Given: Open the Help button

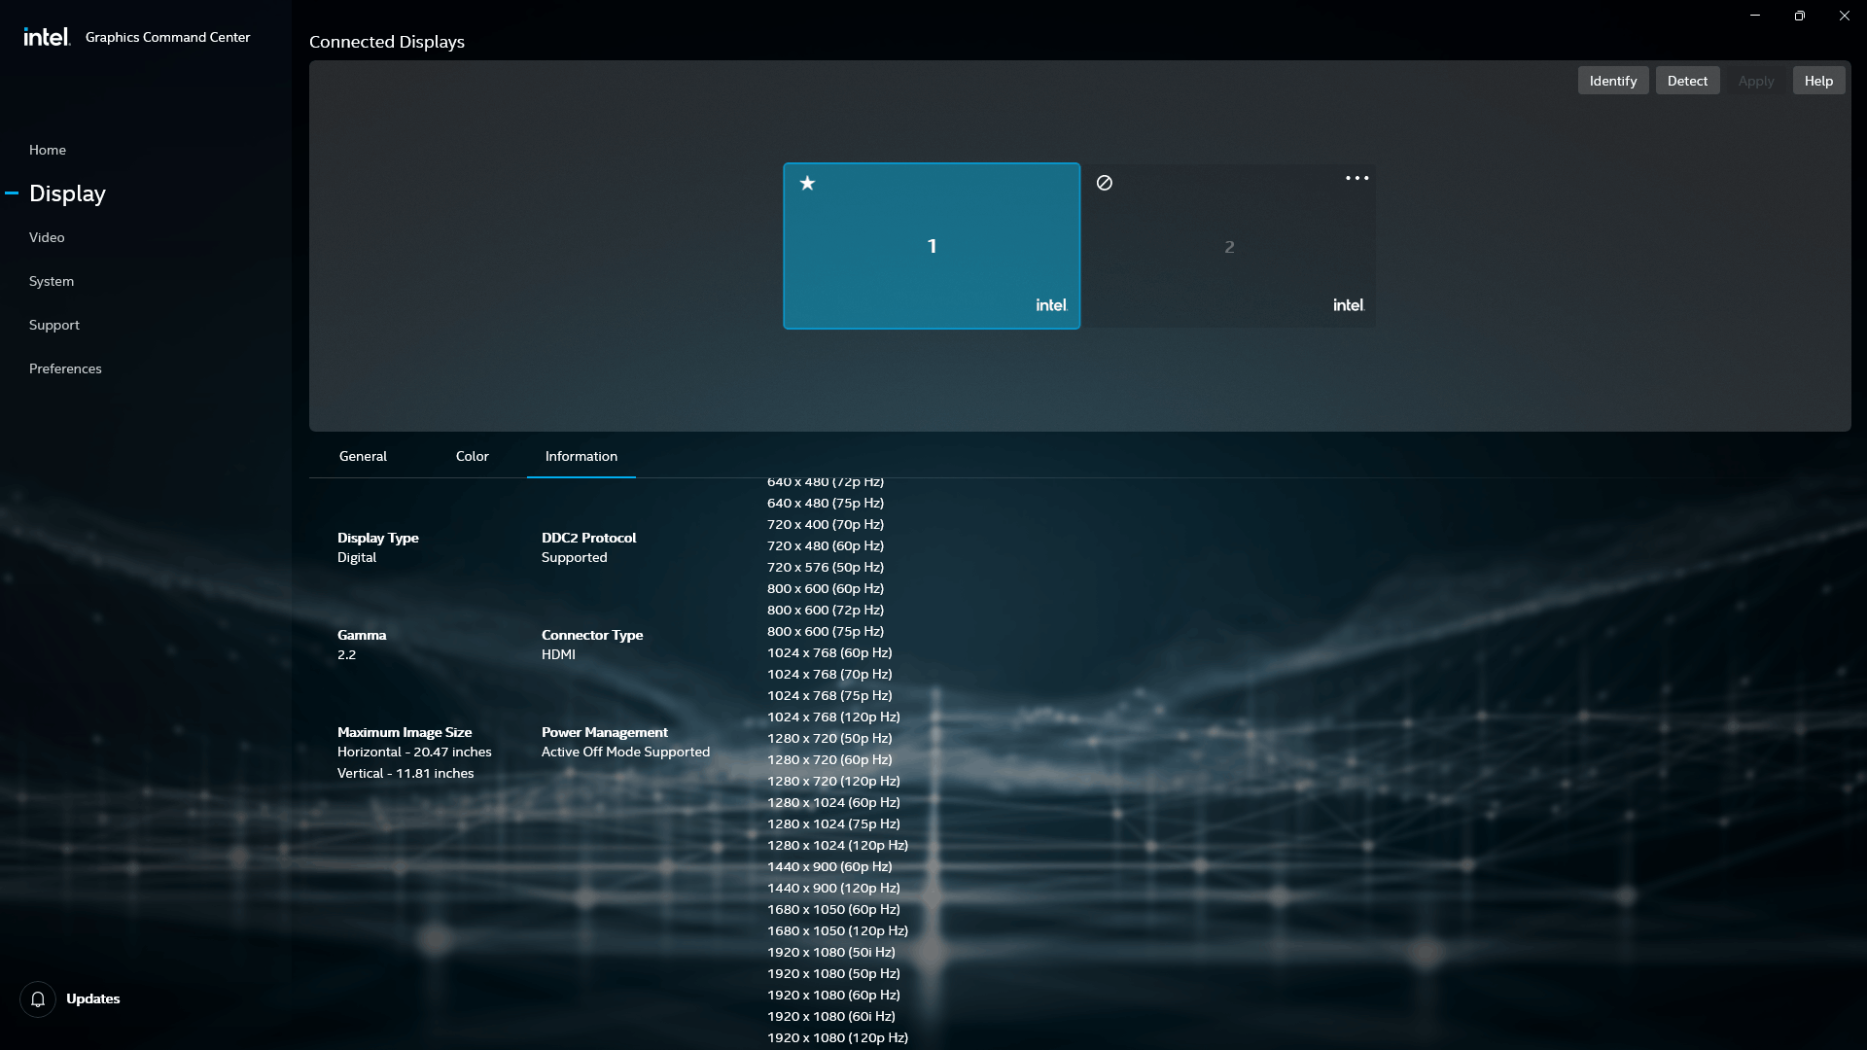Looking at the screenshot, I should pyautogui.click(x=1817, y=81).
